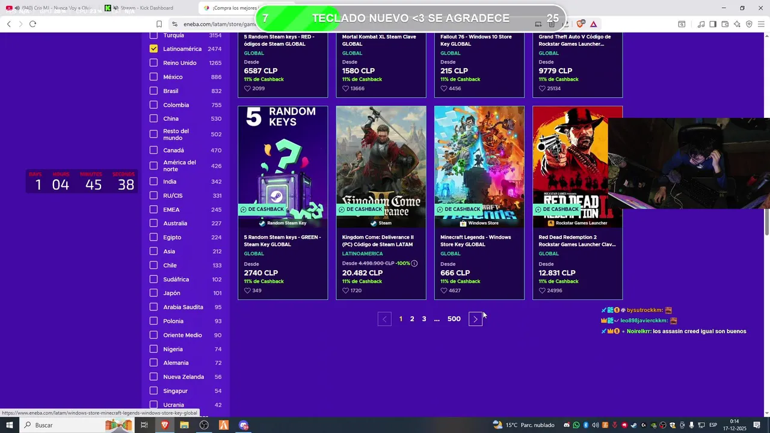Open WhatsApp tray icon

[576, 425]
